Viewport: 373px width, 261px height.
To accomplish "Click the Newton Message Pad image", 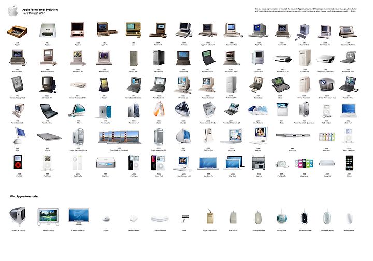I will (x=17, y=84).
